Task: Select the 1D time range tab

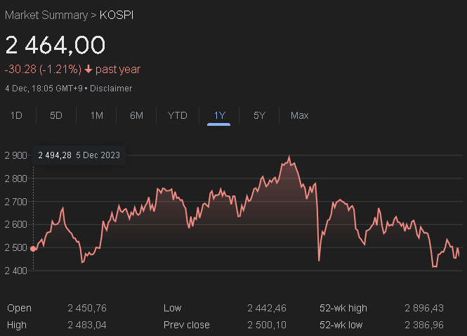Action: coord(16,115)
